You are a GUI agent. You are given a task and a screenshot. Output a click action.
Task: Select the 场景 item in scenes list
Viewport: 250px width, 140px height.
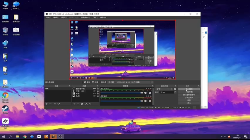58,89
